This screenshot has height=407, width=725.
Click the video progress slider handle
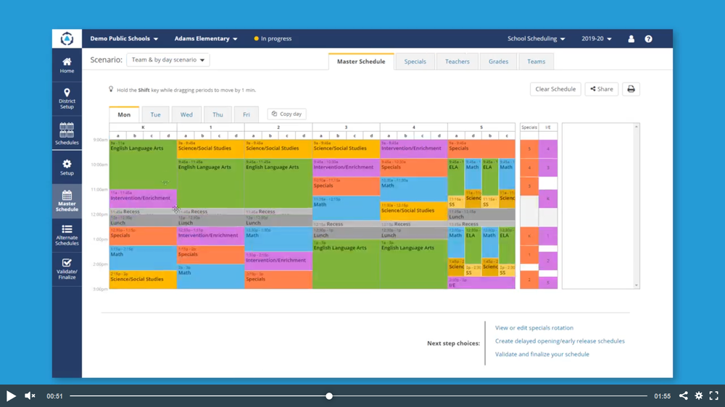point(328,396)
